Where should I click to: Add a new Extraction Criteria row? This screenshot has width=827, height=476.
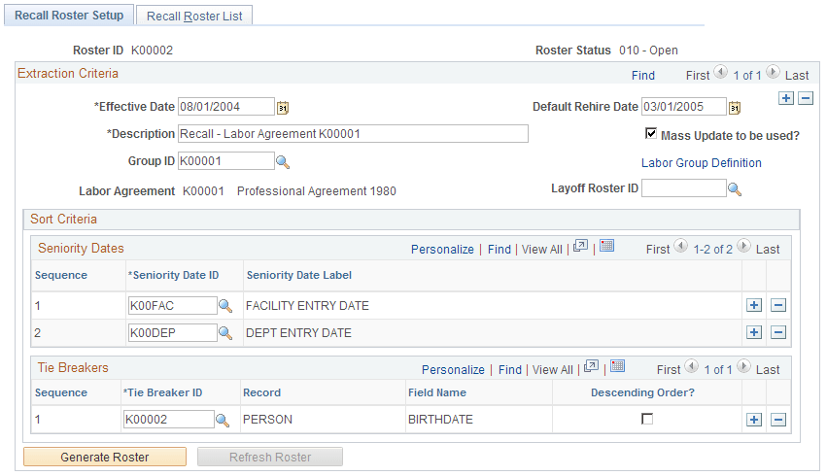pyautogui.click(x=786, y=98)
